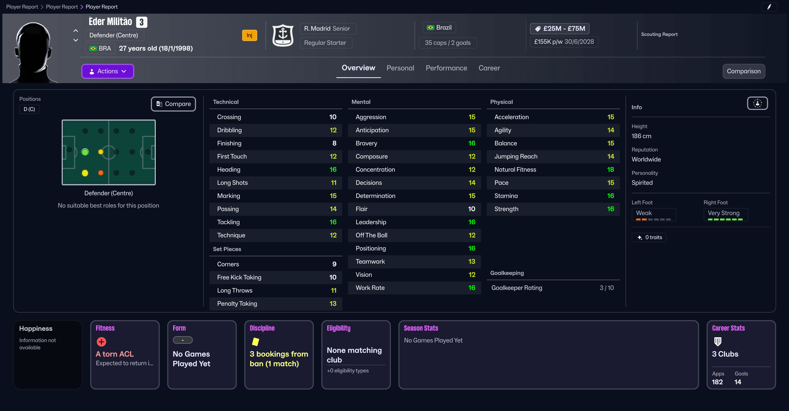This screenshot has height=411, width=789.
Task: Switch to the Performance tab
Action: [x=446, y=68]
